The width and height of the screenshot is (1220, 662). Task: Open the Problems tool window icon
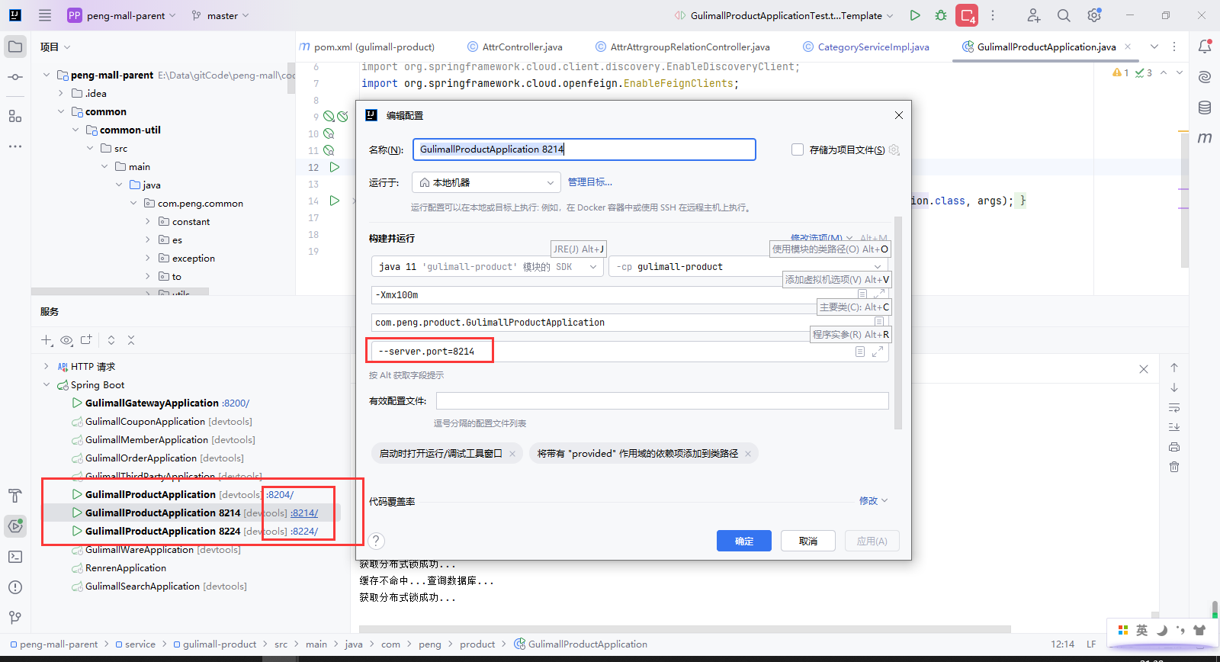[15, 587]
